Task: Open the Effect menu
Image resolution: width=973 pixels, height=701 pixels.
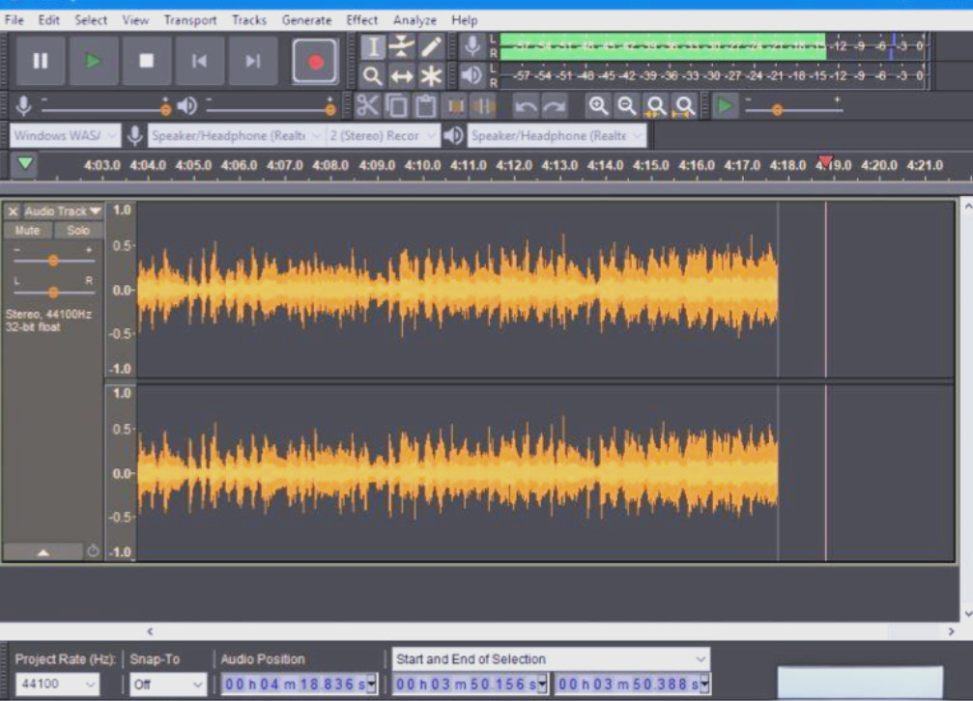Action: pyautogui.click(x=361, y=19)
